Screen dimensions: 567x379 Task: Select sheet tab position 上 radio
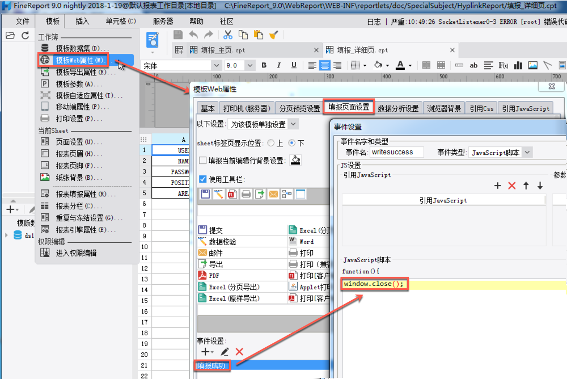tap(271, 143)
